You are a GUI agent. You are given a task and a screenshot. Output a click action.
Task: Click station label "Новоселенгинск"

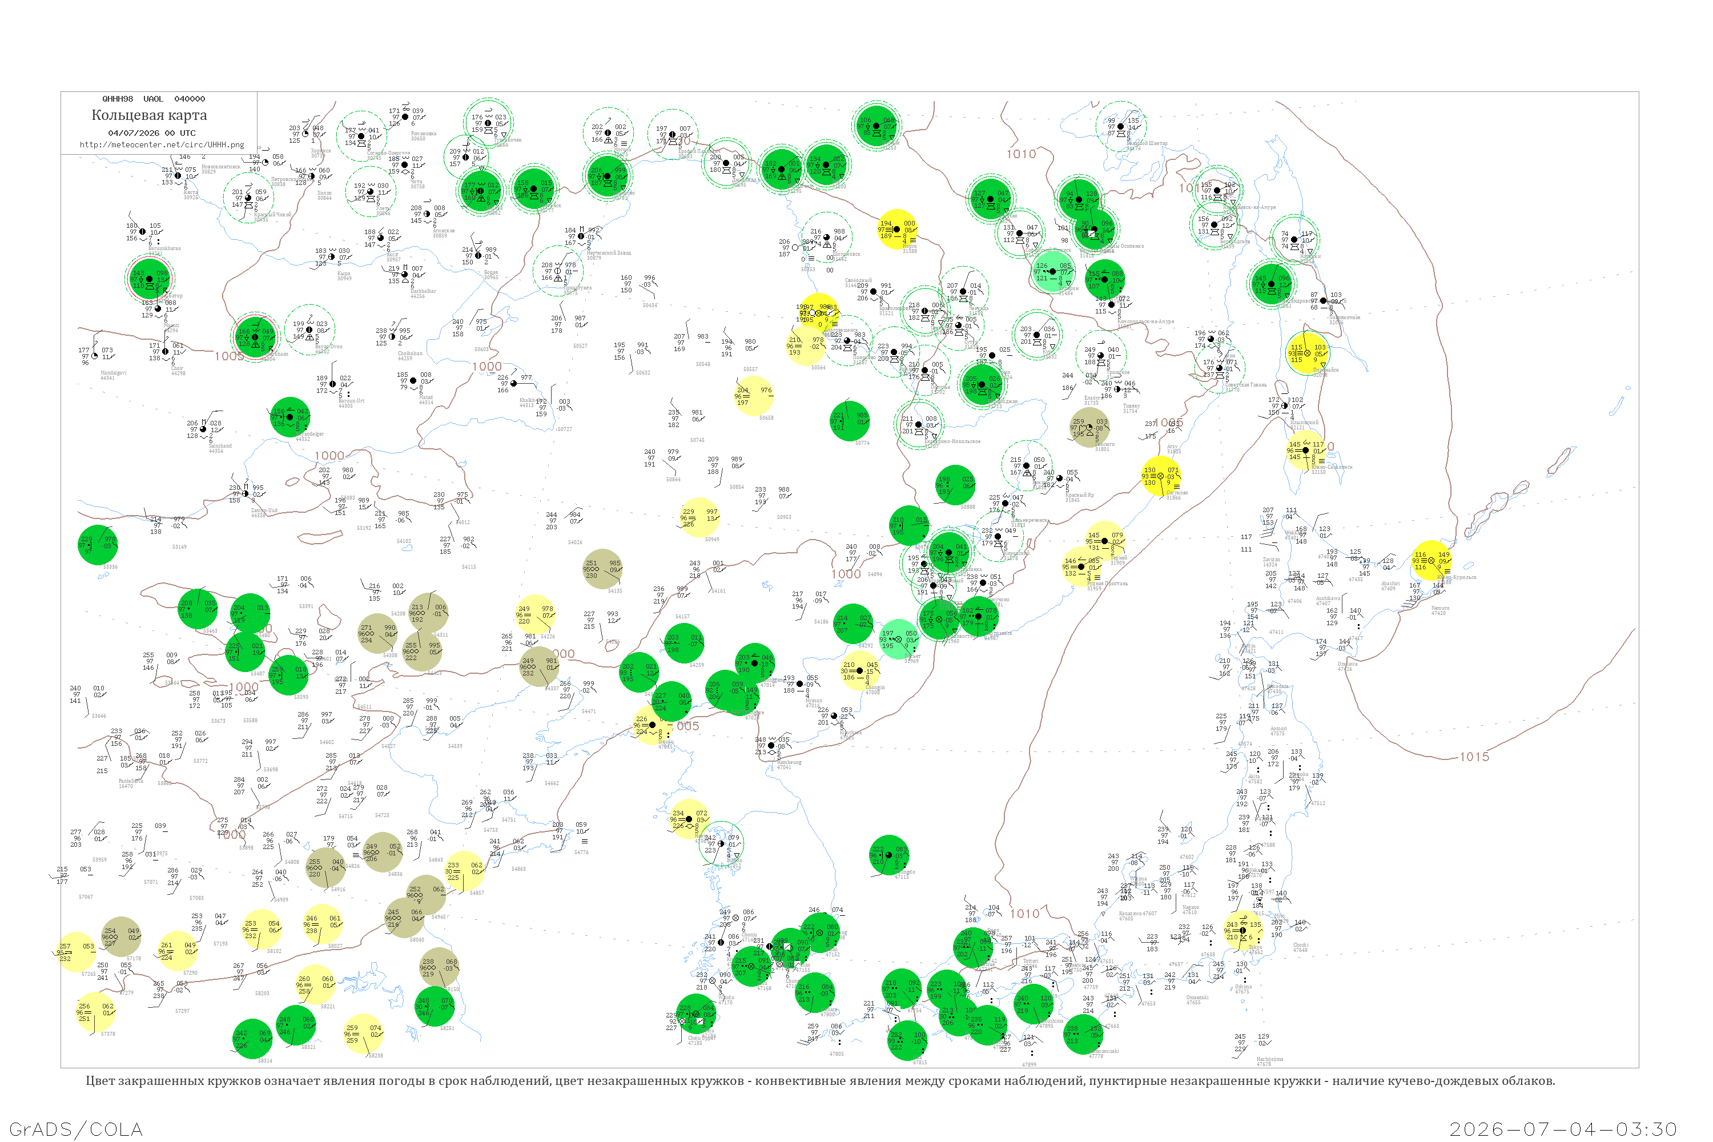coord(220,167)
